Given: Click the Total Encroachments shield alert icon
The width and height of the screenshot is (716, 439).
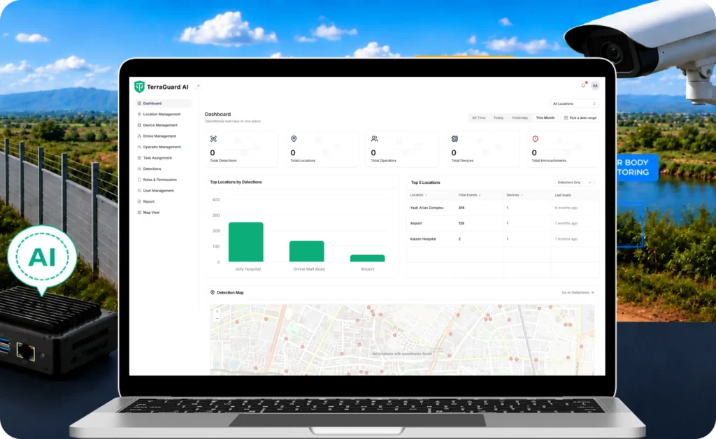Looking at the screenshot, I should point(535,138).
